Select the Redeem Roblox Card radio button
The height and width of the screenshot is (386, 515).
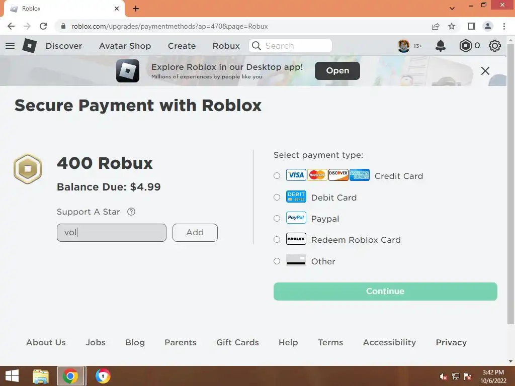point(277,240)
